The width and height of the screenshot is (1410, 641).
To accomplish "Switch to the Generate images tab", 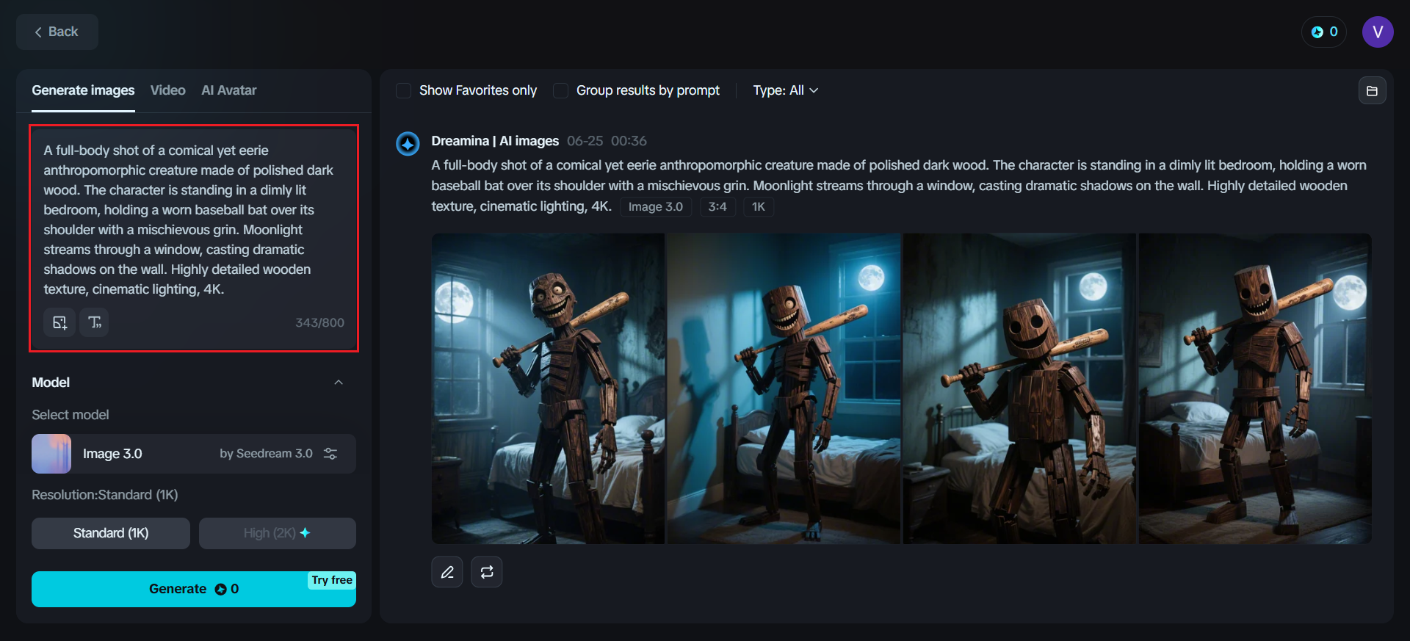I will (x=83, y=90).
